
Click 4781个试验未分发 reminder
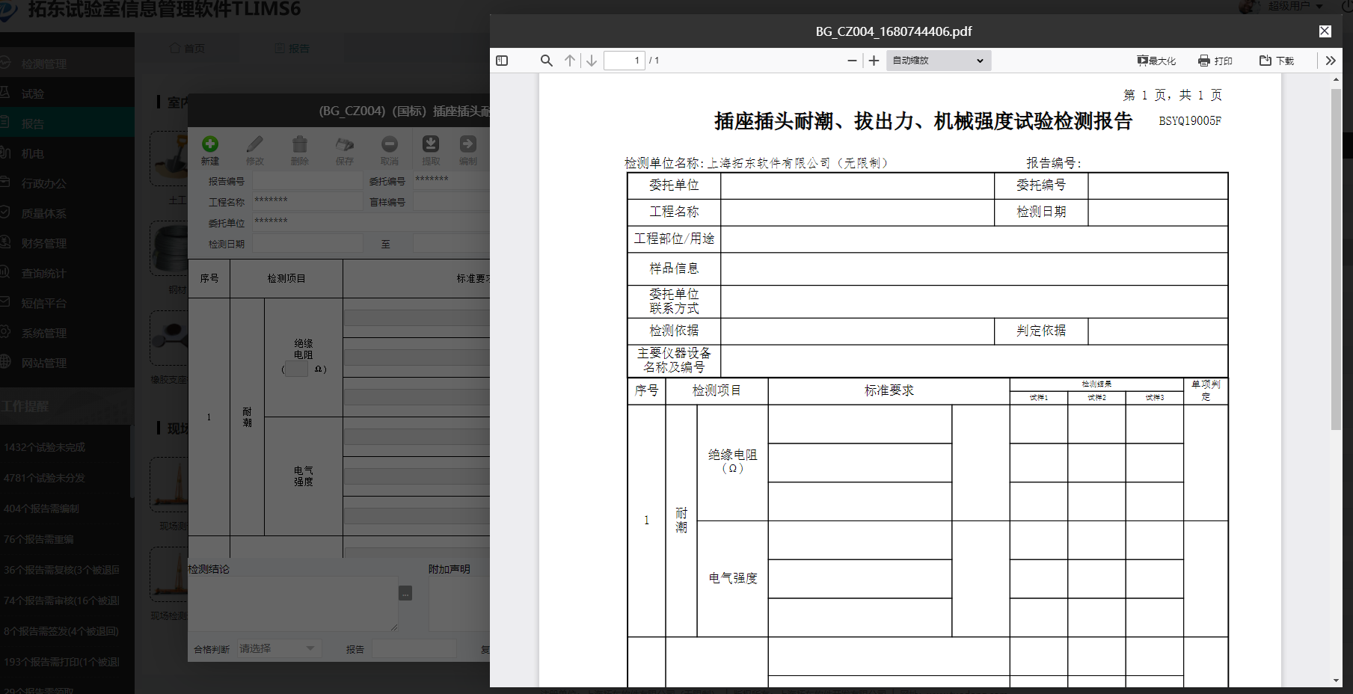(x=45, y=478)
